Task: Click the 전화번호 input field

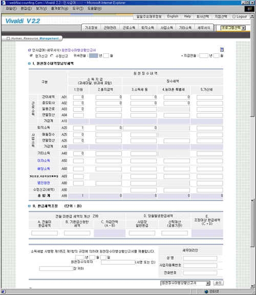Action: (x=200, y=273)
